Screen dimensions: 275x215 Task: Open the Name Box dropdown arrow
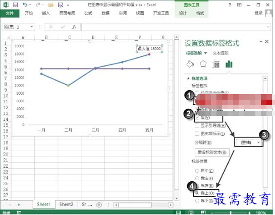(x=32, y=27)
